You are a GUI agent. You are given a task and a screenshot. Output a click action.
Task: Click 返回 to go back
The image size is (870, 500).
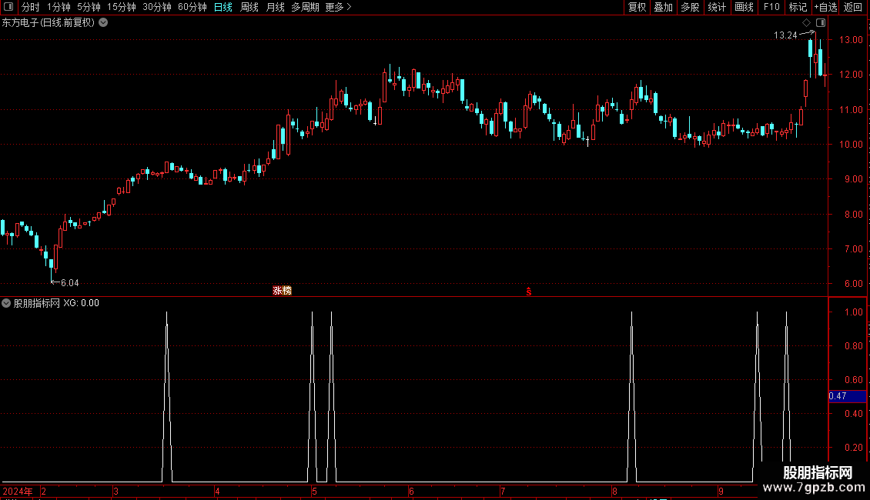point(853,7)
